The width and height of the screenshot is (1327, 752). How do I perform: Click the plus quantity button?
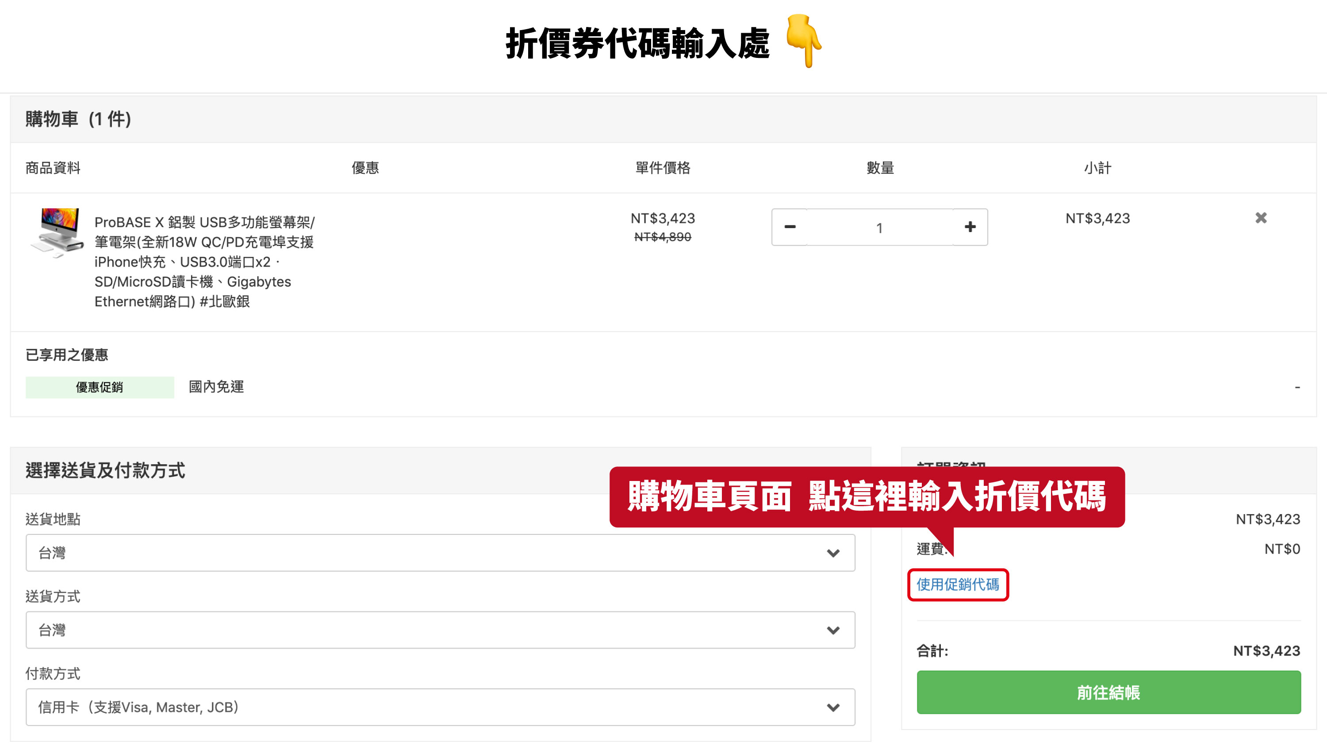pyautogui.click(x=970, y=227)
